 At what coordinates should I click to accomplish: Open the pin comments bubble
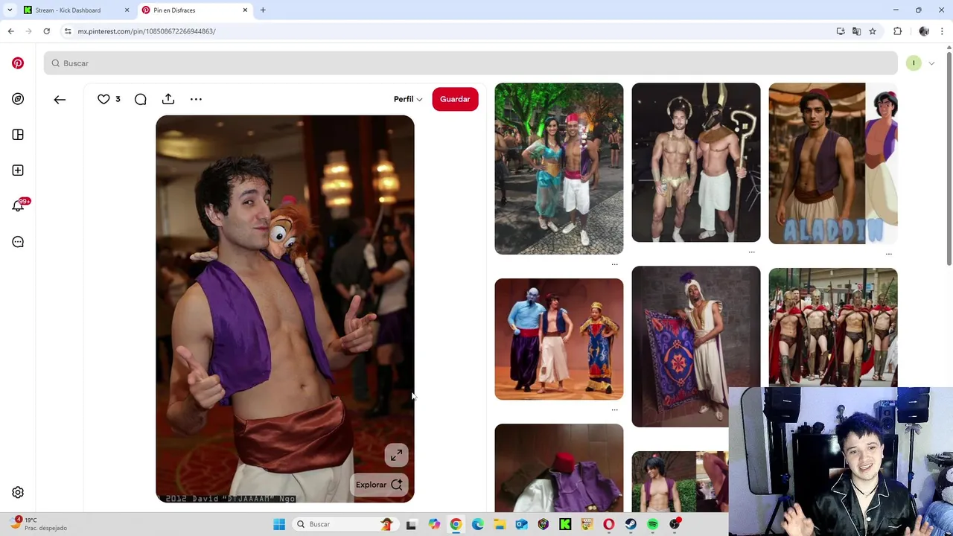[x=141, y=99]
